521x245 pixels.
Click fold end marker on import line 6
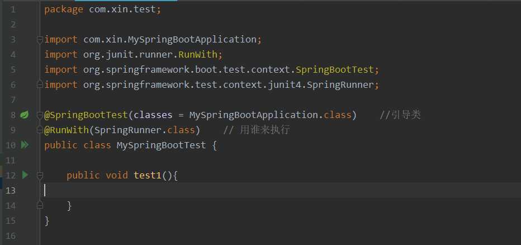(40, 85)
